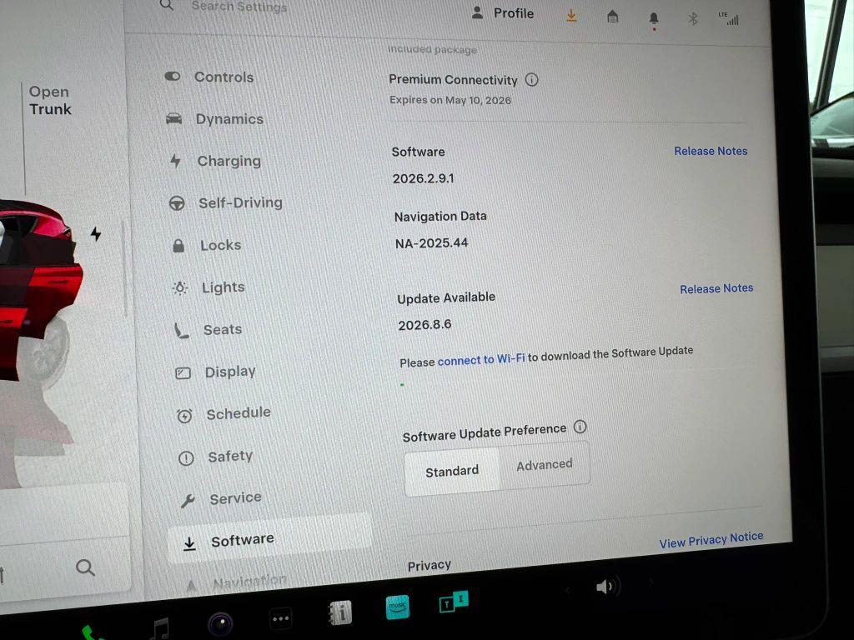The width and height of the screenshot is (854, 640).
Task: Open the Amazon Music app icon
Action: (398, 608)
